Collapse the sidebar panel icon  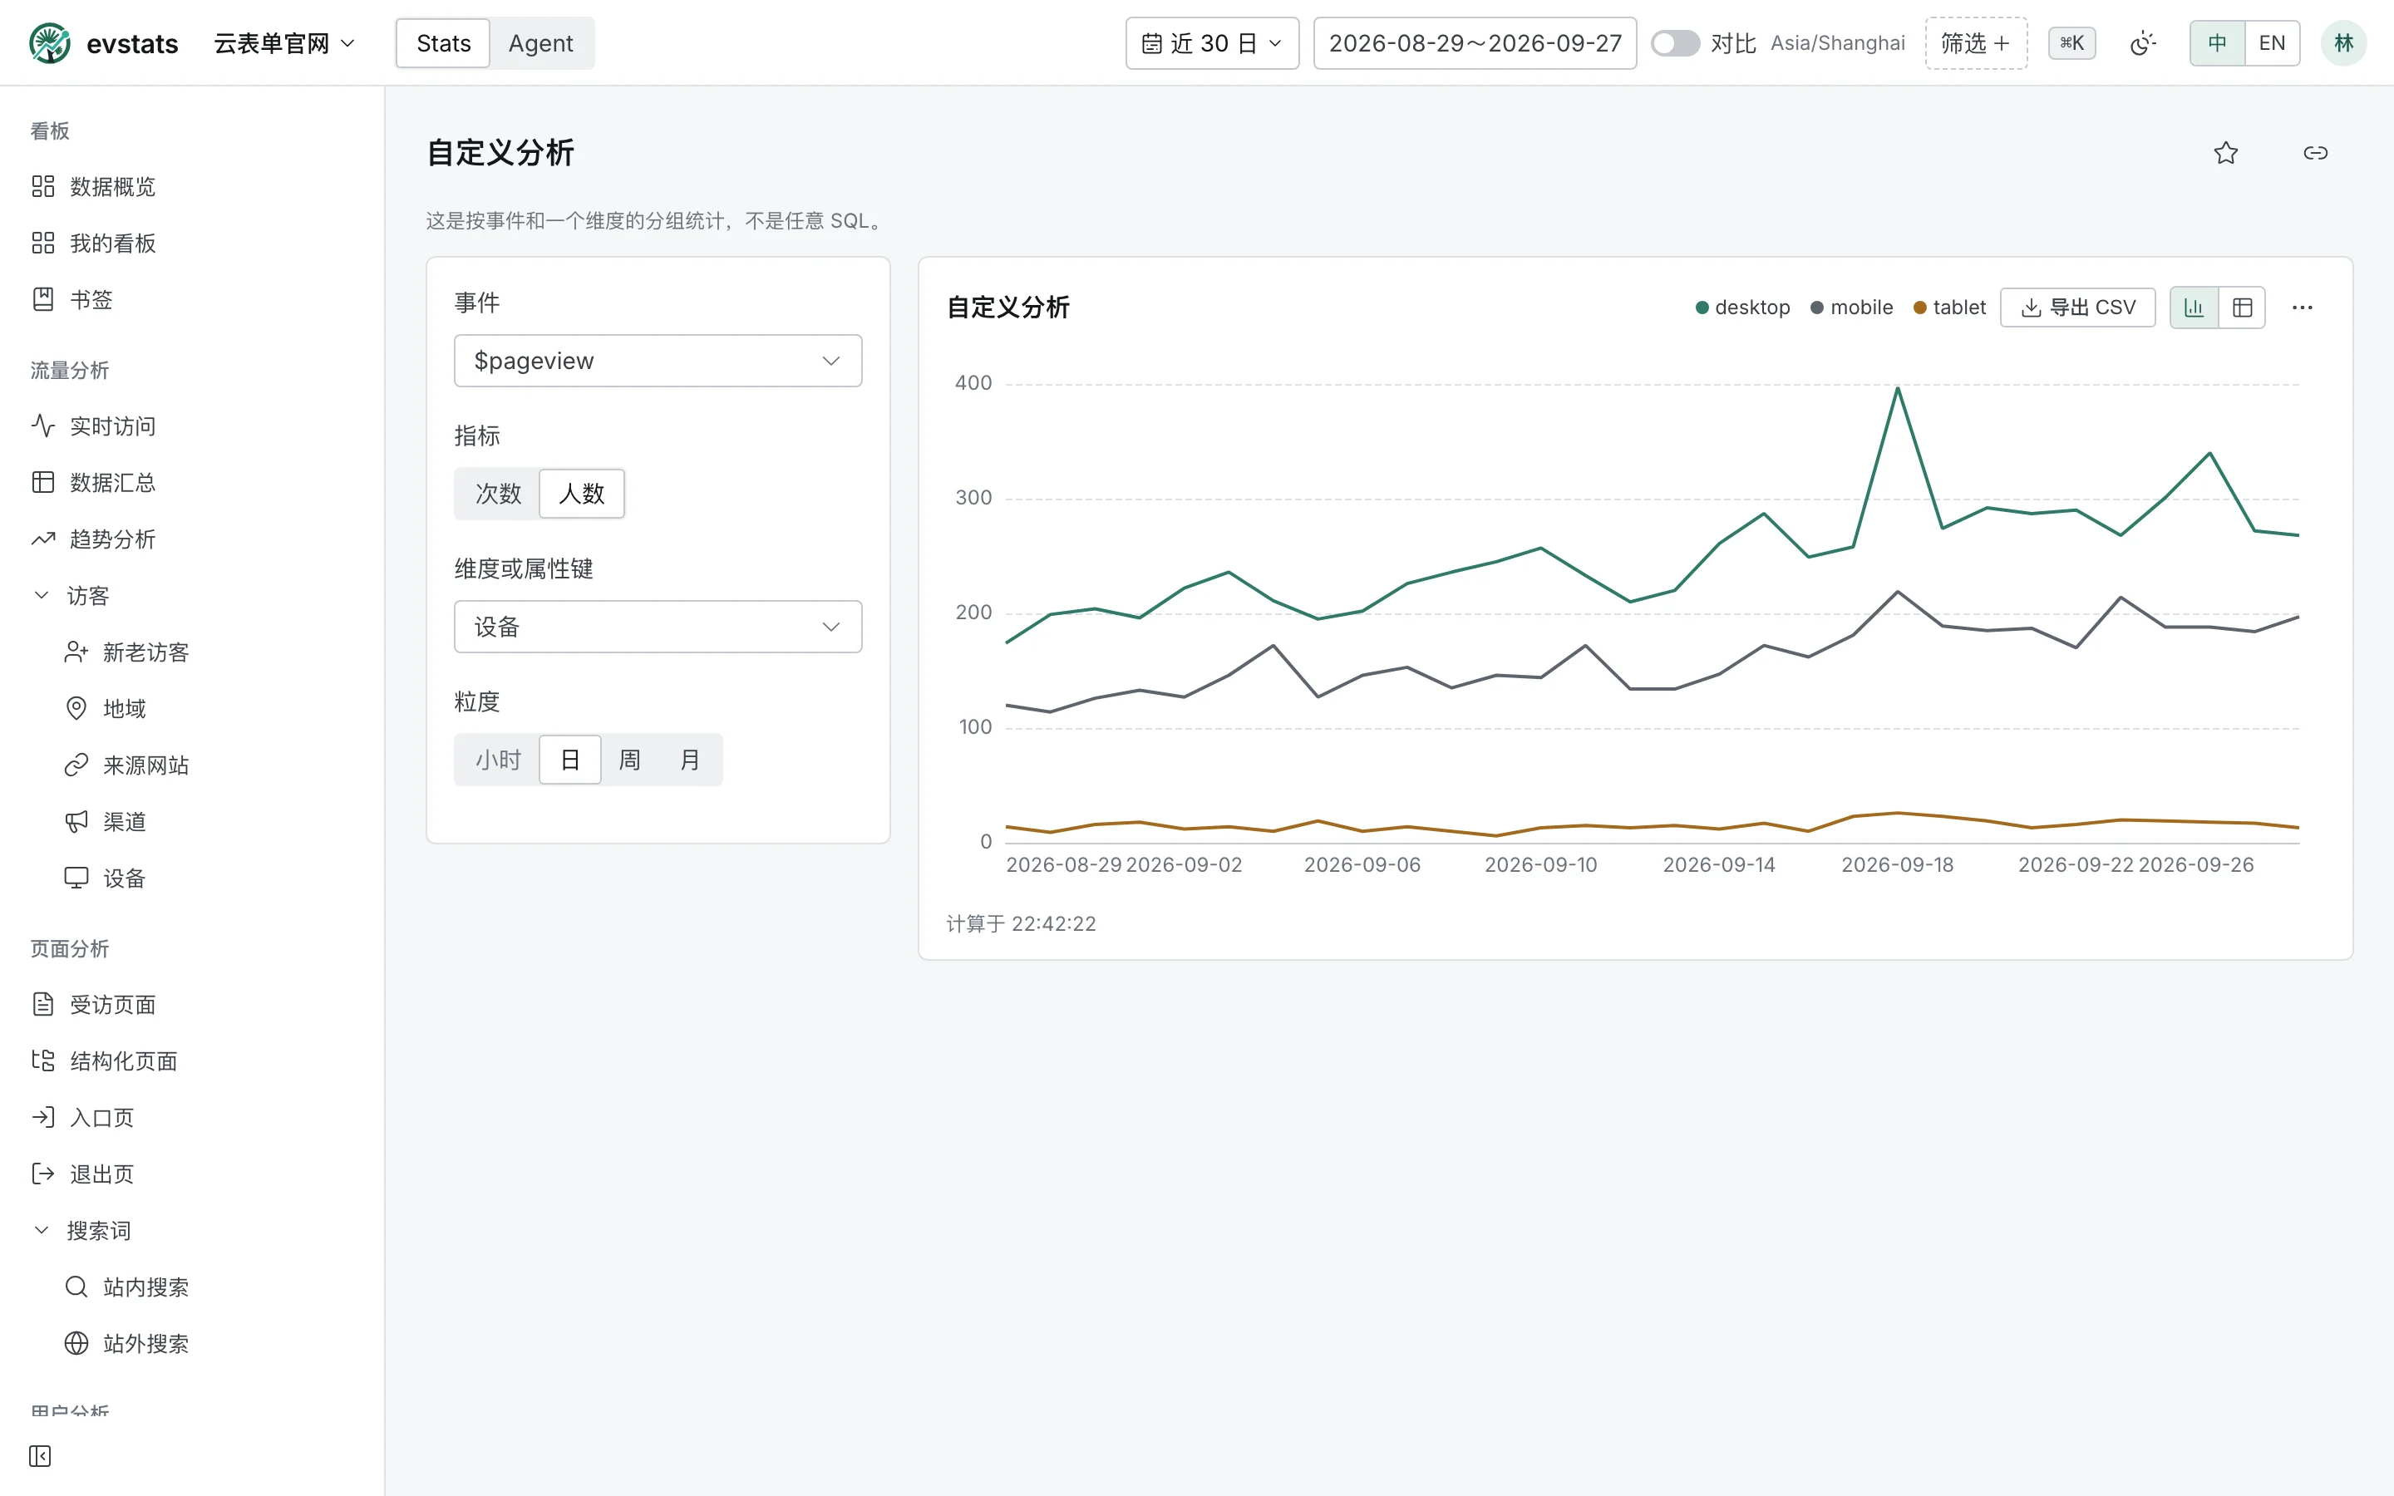pyautogui.click(x=40, y=1455)
